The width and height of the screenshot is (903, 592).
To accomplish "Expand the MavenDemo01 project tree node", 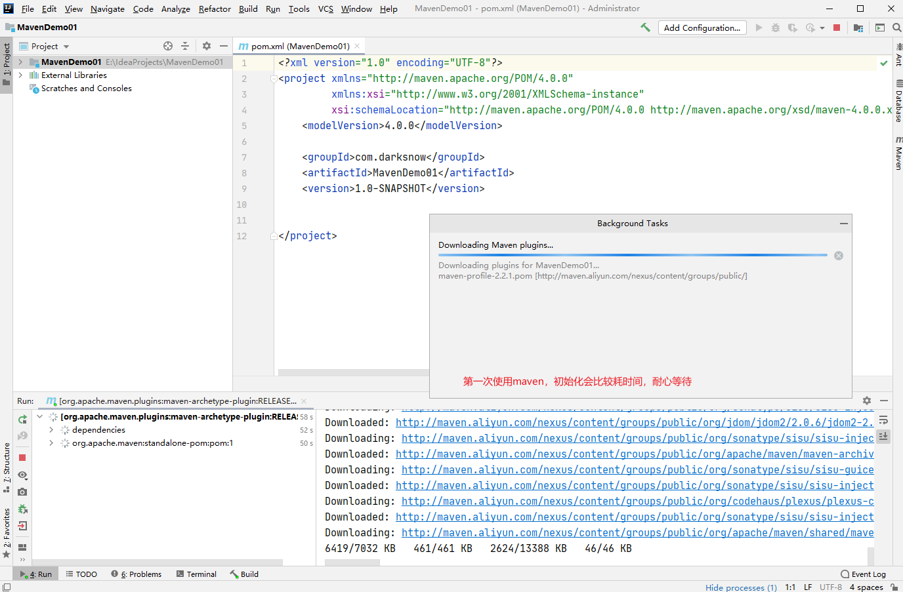I will (x=21, y=62).
